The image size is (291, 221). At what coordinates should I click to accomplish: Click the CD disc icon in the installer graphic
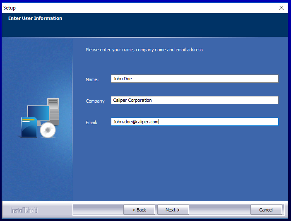[x=48, y=130]
